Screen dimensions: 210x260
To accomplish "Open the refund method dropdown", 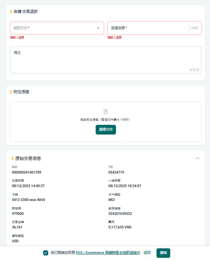I will 57,28.
